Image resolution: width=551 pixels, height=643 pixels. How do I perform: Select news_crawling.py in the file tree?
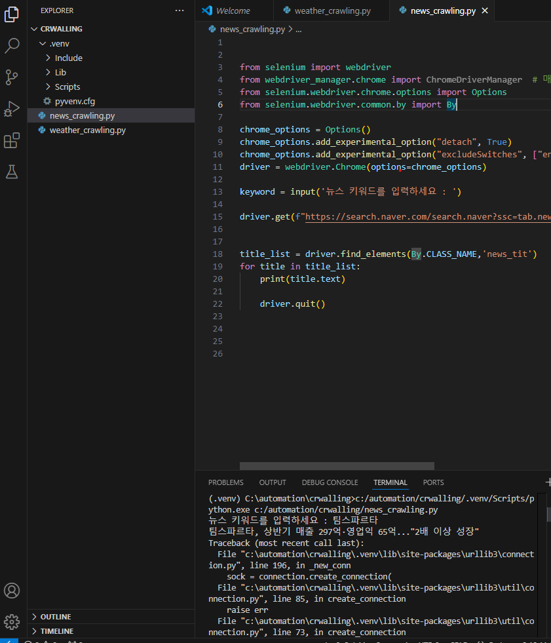111,115
